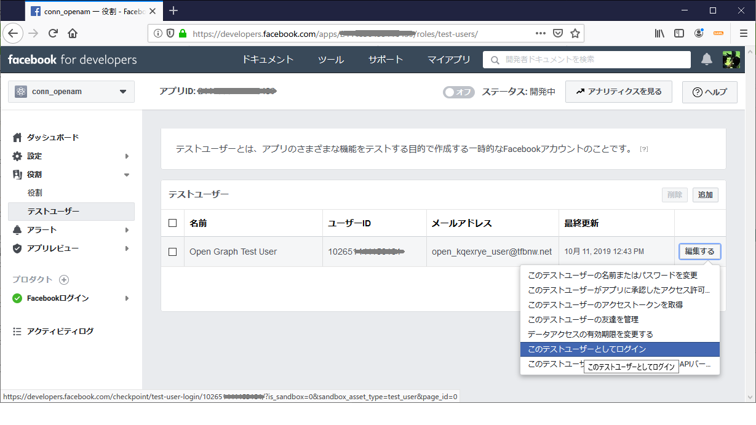Open the conn_openam app selector dropdown
Image resolution: width=756 pixels, height=425 pixels.
pos(71,91)
